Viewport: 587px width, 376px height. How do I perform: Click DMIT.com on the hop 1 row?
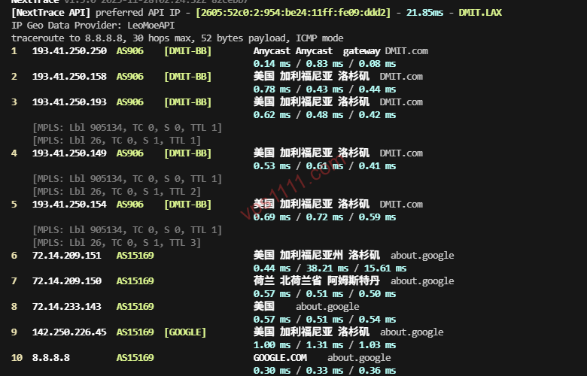click(x=406, y=51)
